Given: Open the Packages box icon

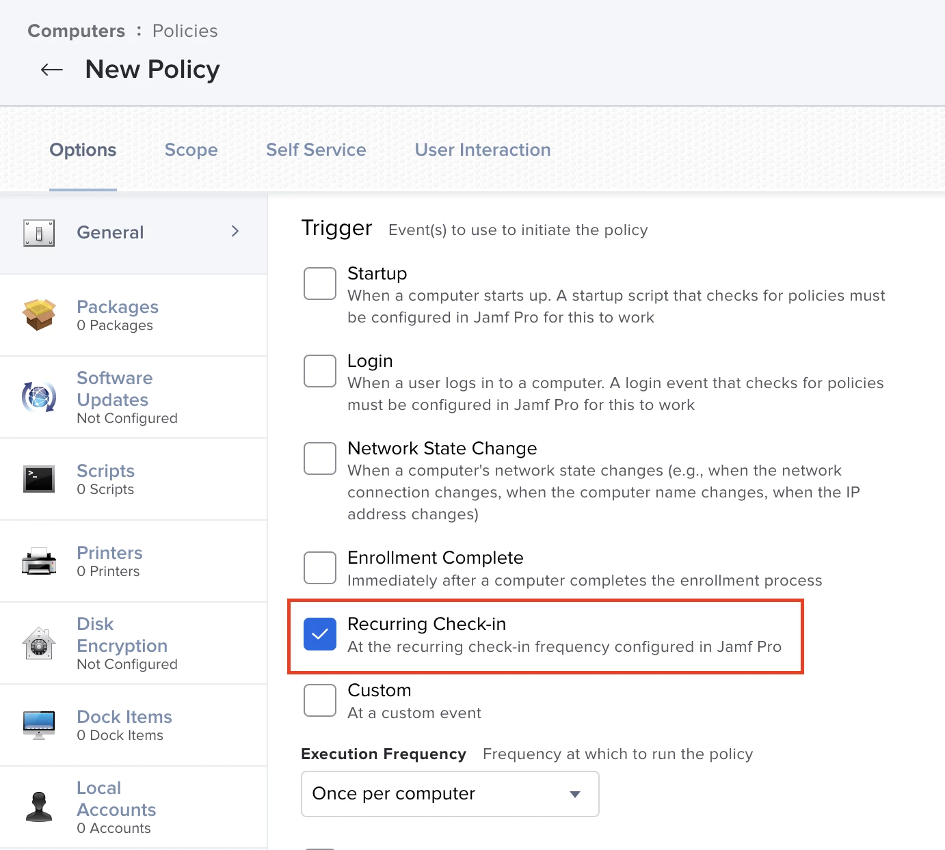Looking at the screenshot, I should (39, 314).
